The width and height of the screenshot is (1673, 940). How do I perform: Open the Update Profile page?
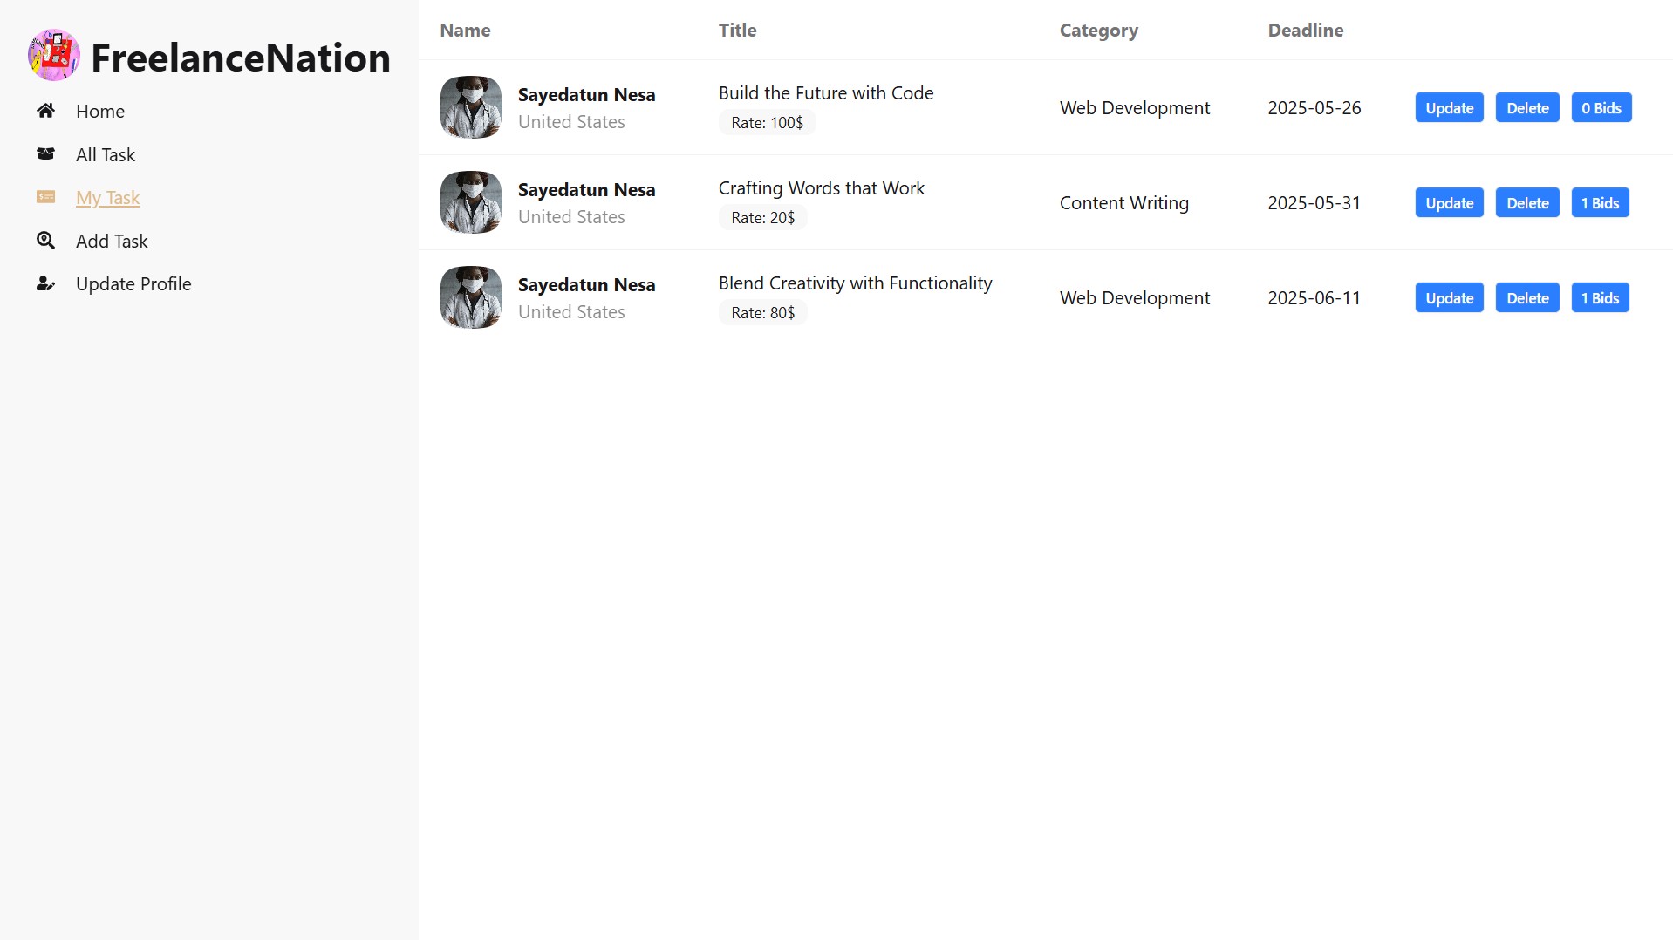133,283
